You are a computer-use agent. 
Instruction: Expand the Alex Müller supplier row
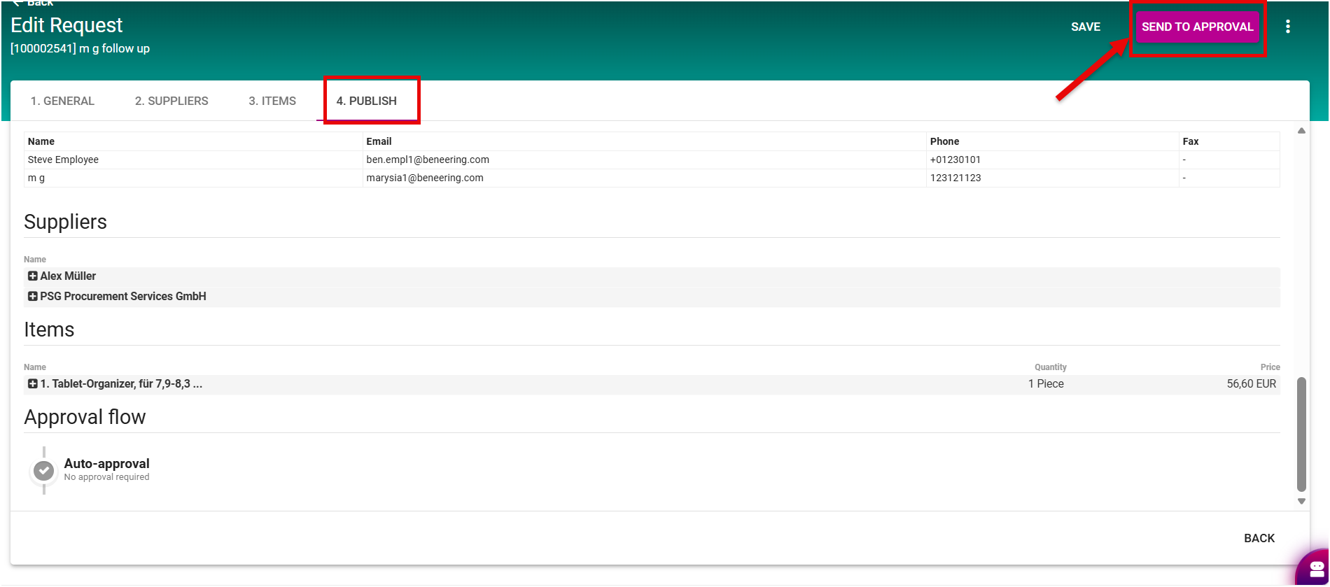coord(33,276)
